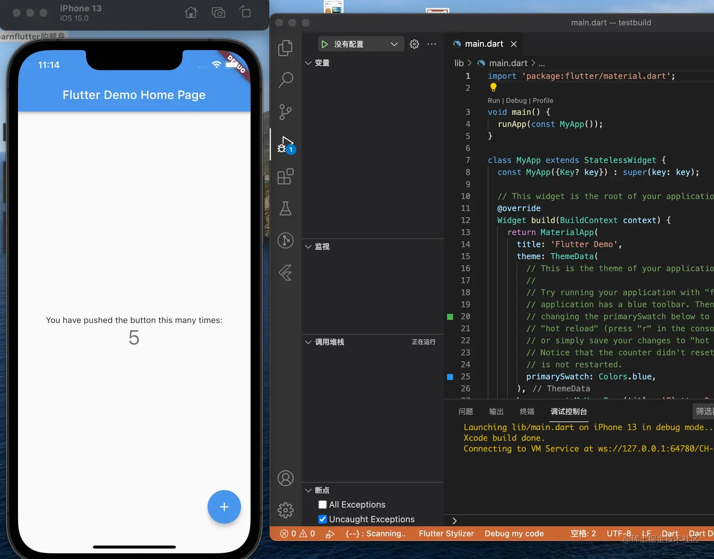Change the 空格: 2 indentation setting
The image size is (714, 559).
click(583, 533)
